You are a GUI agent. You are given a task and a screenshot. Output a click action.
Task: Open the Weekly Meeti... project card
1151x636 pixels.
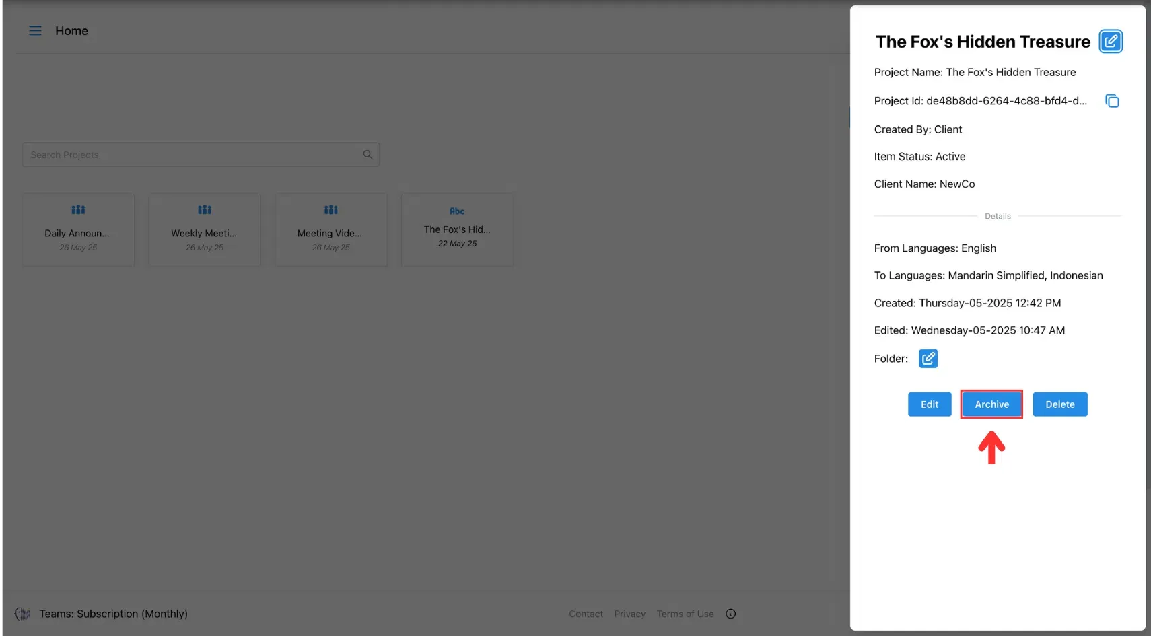point(205,229)
